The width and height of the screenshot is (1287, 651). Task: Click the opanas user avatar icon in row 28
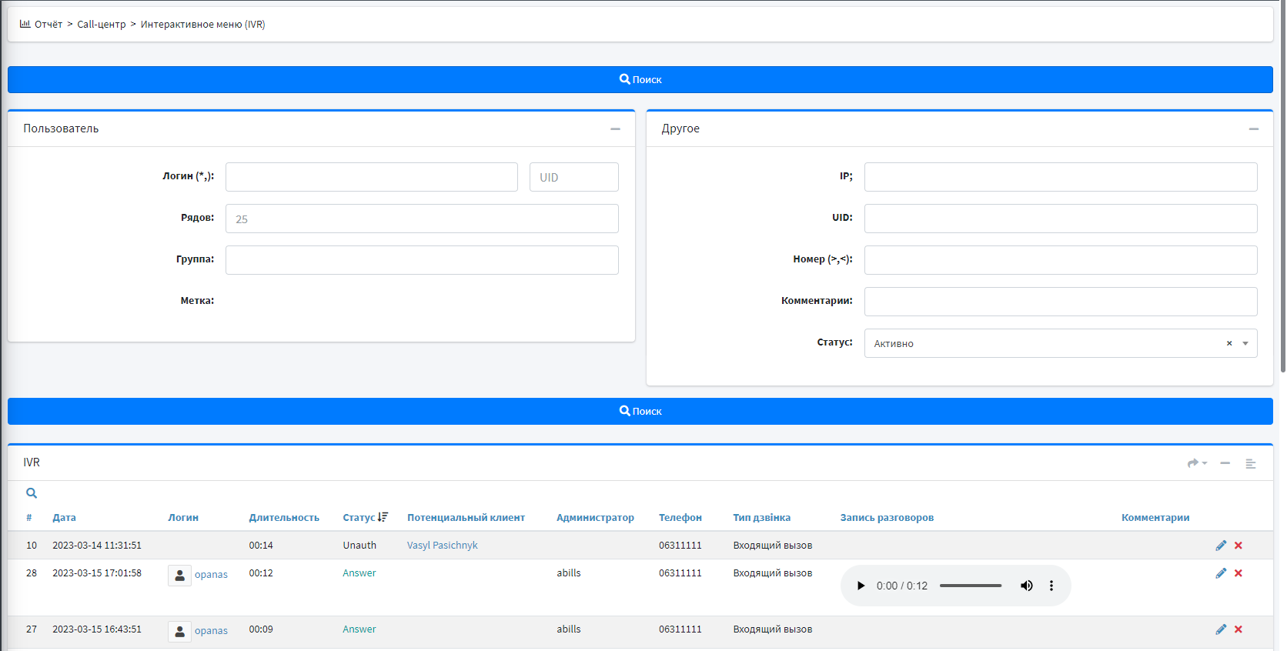pos(179,575)
